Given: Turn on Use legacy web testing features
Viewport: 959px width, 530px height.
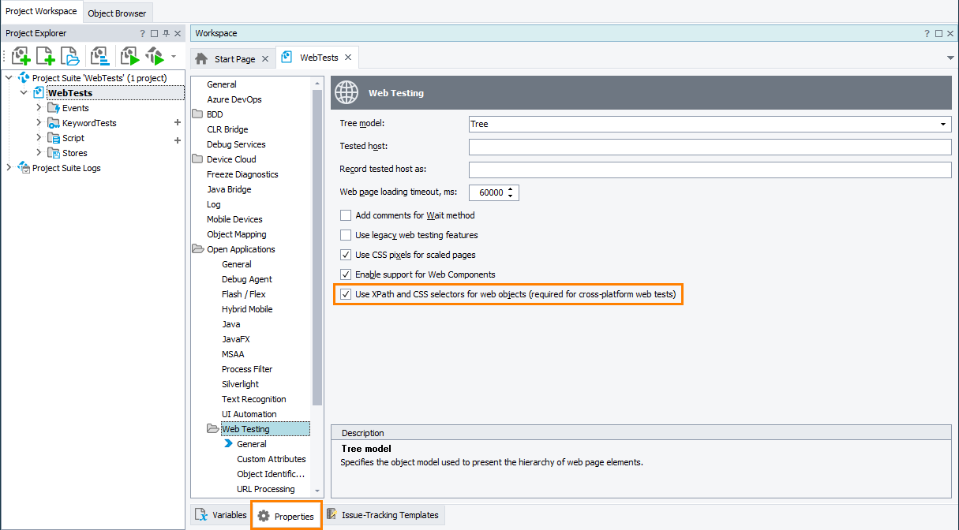Looking at the screenshot, I should [346, 233].
